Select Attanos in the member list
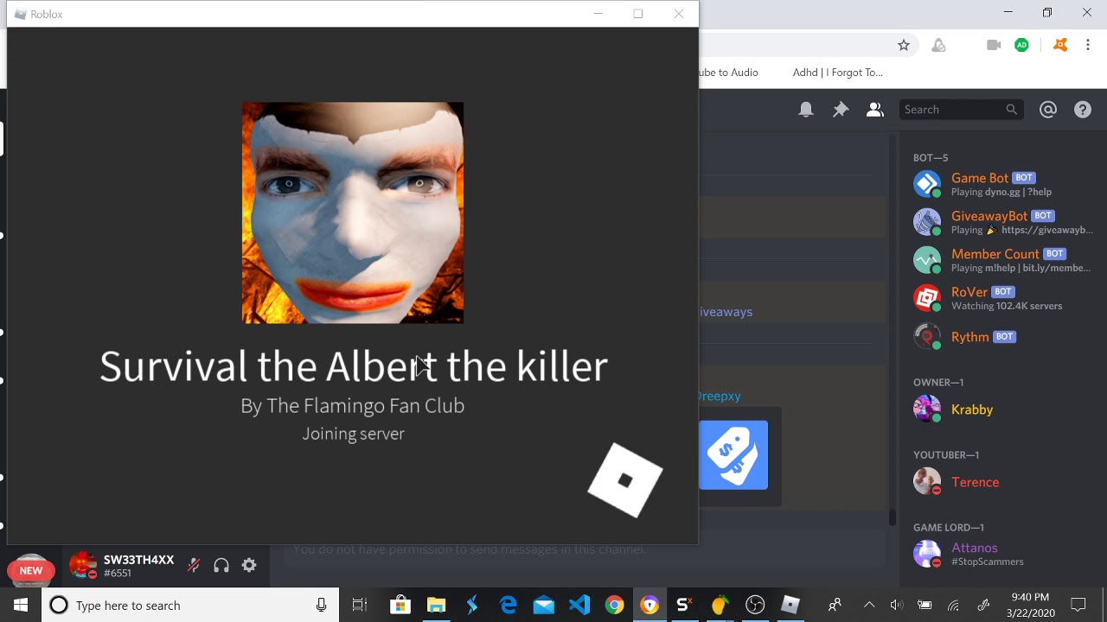This screenshot has height=622, width=1107. (1003, 554)
